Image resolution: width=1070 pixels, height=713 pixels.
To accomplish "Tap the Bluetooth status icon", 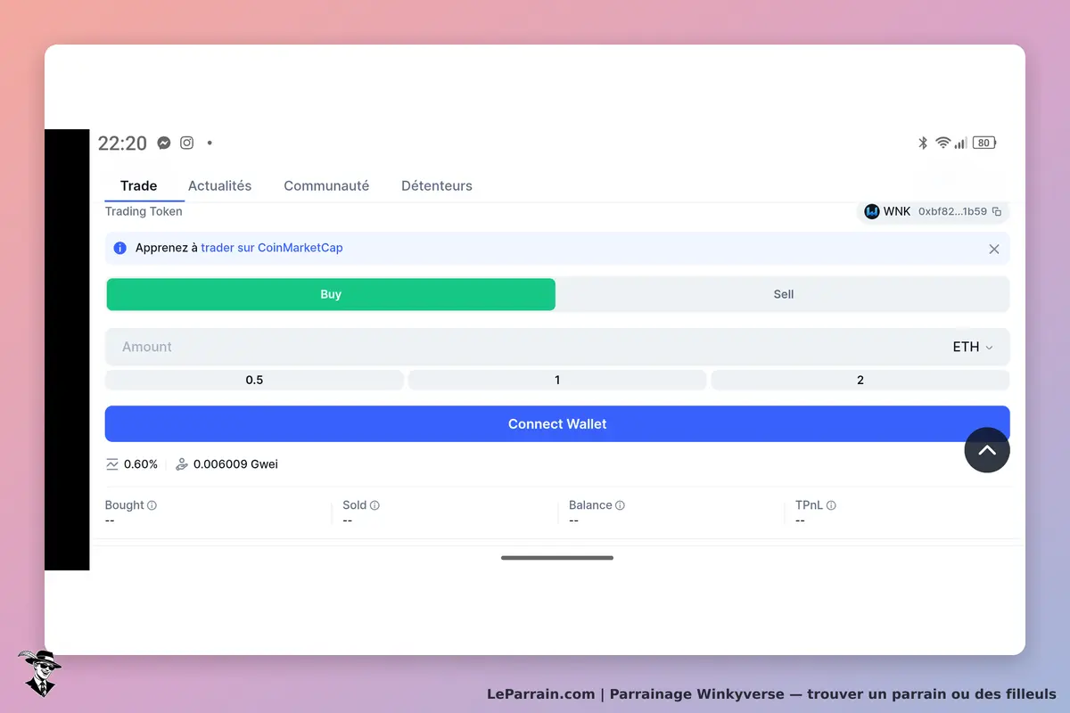I will pos(923,143).
